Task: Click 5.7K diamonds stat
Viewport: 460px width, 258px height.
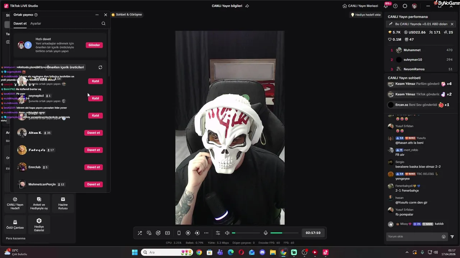Action: 394,32
